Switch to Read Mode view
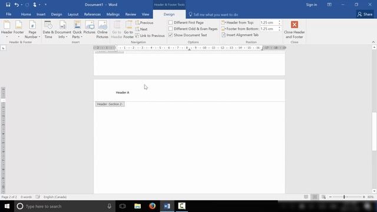 coord(306,197)
